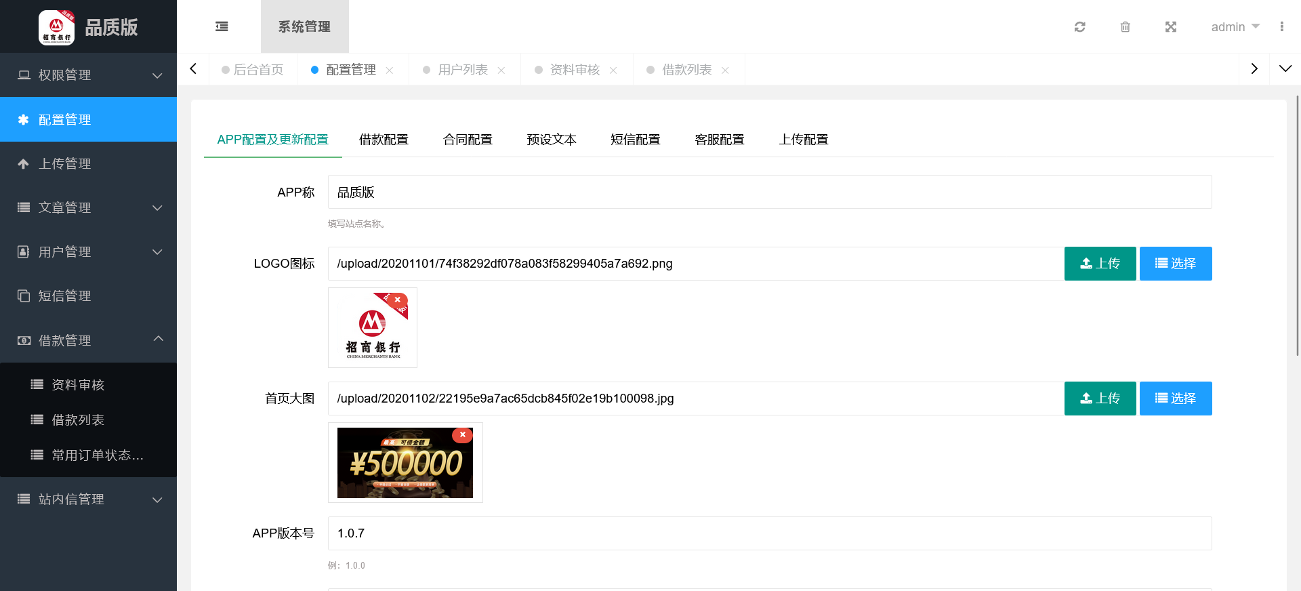Click 上传 button for 首页大图
Image resolution: width=1301 pixels, height=591 pixels.
point(1100,399)
